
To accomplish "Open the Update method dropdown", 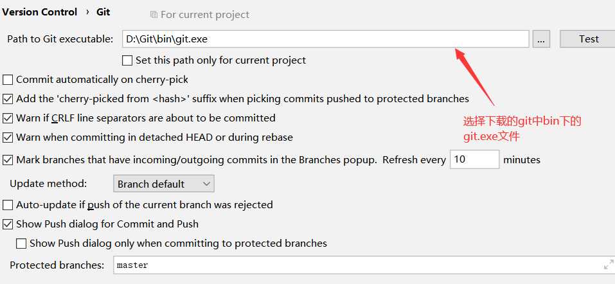I will [163, 184].
